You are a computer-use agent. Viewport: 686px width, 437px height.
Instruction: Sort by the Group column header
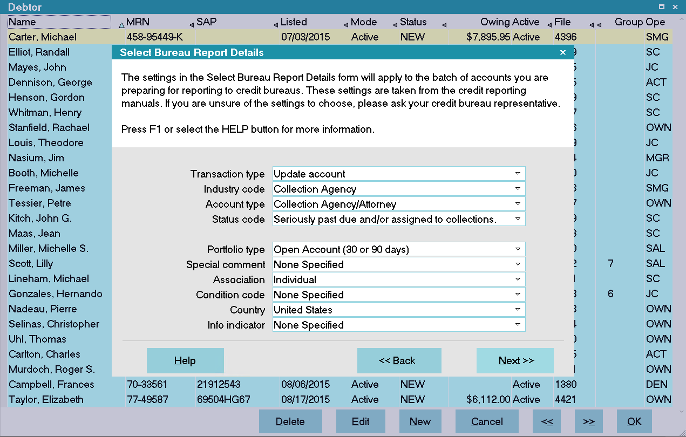pyautogui.click(x=629, y=22)
